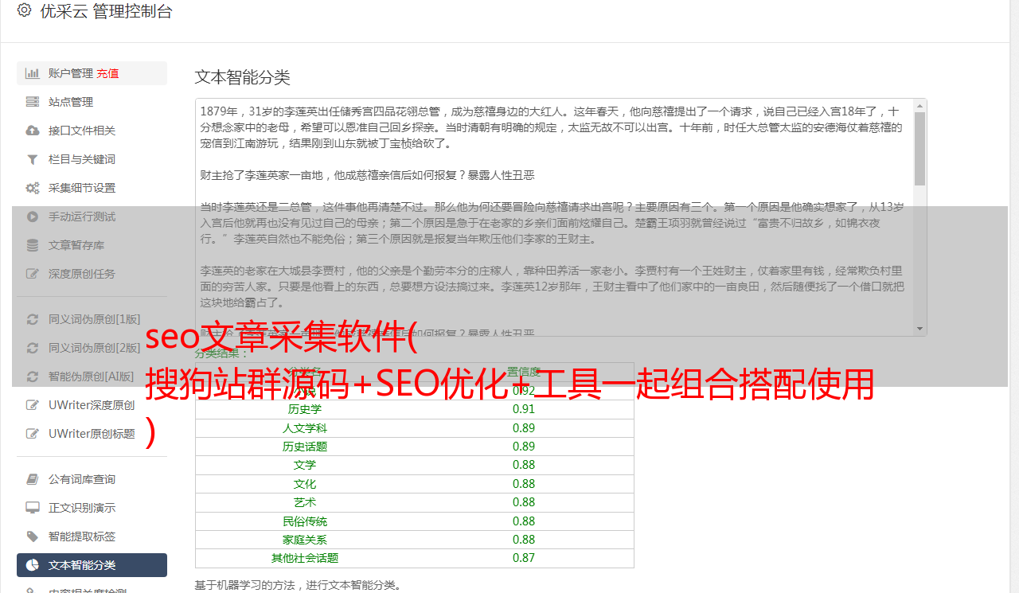Select 文章暂存库 in sidebar
The image size is (1019, 593).
(92, 245)
